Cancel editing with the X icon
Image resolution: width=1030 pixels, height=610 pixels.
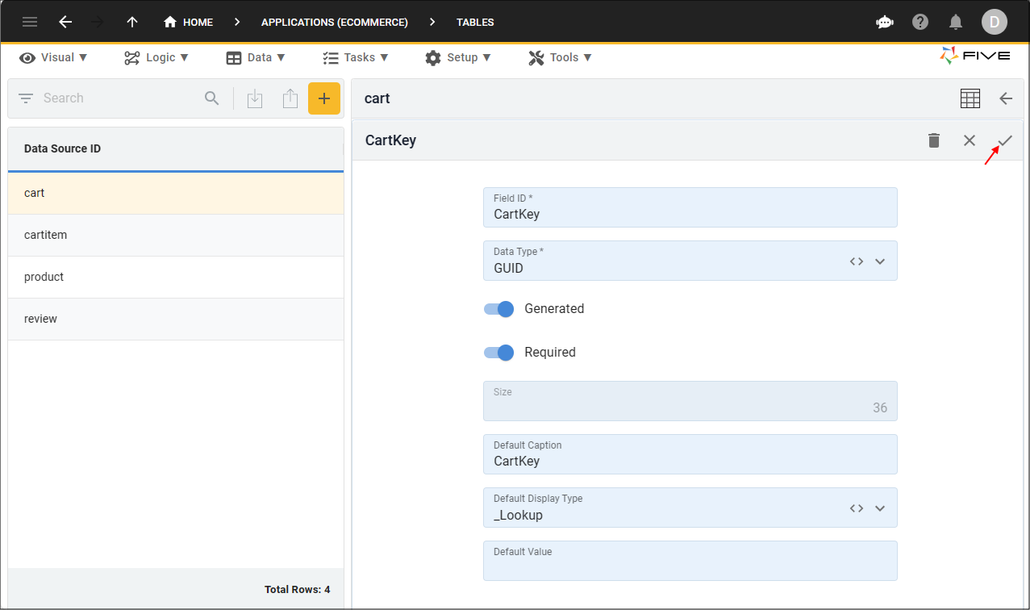[970, 140]
